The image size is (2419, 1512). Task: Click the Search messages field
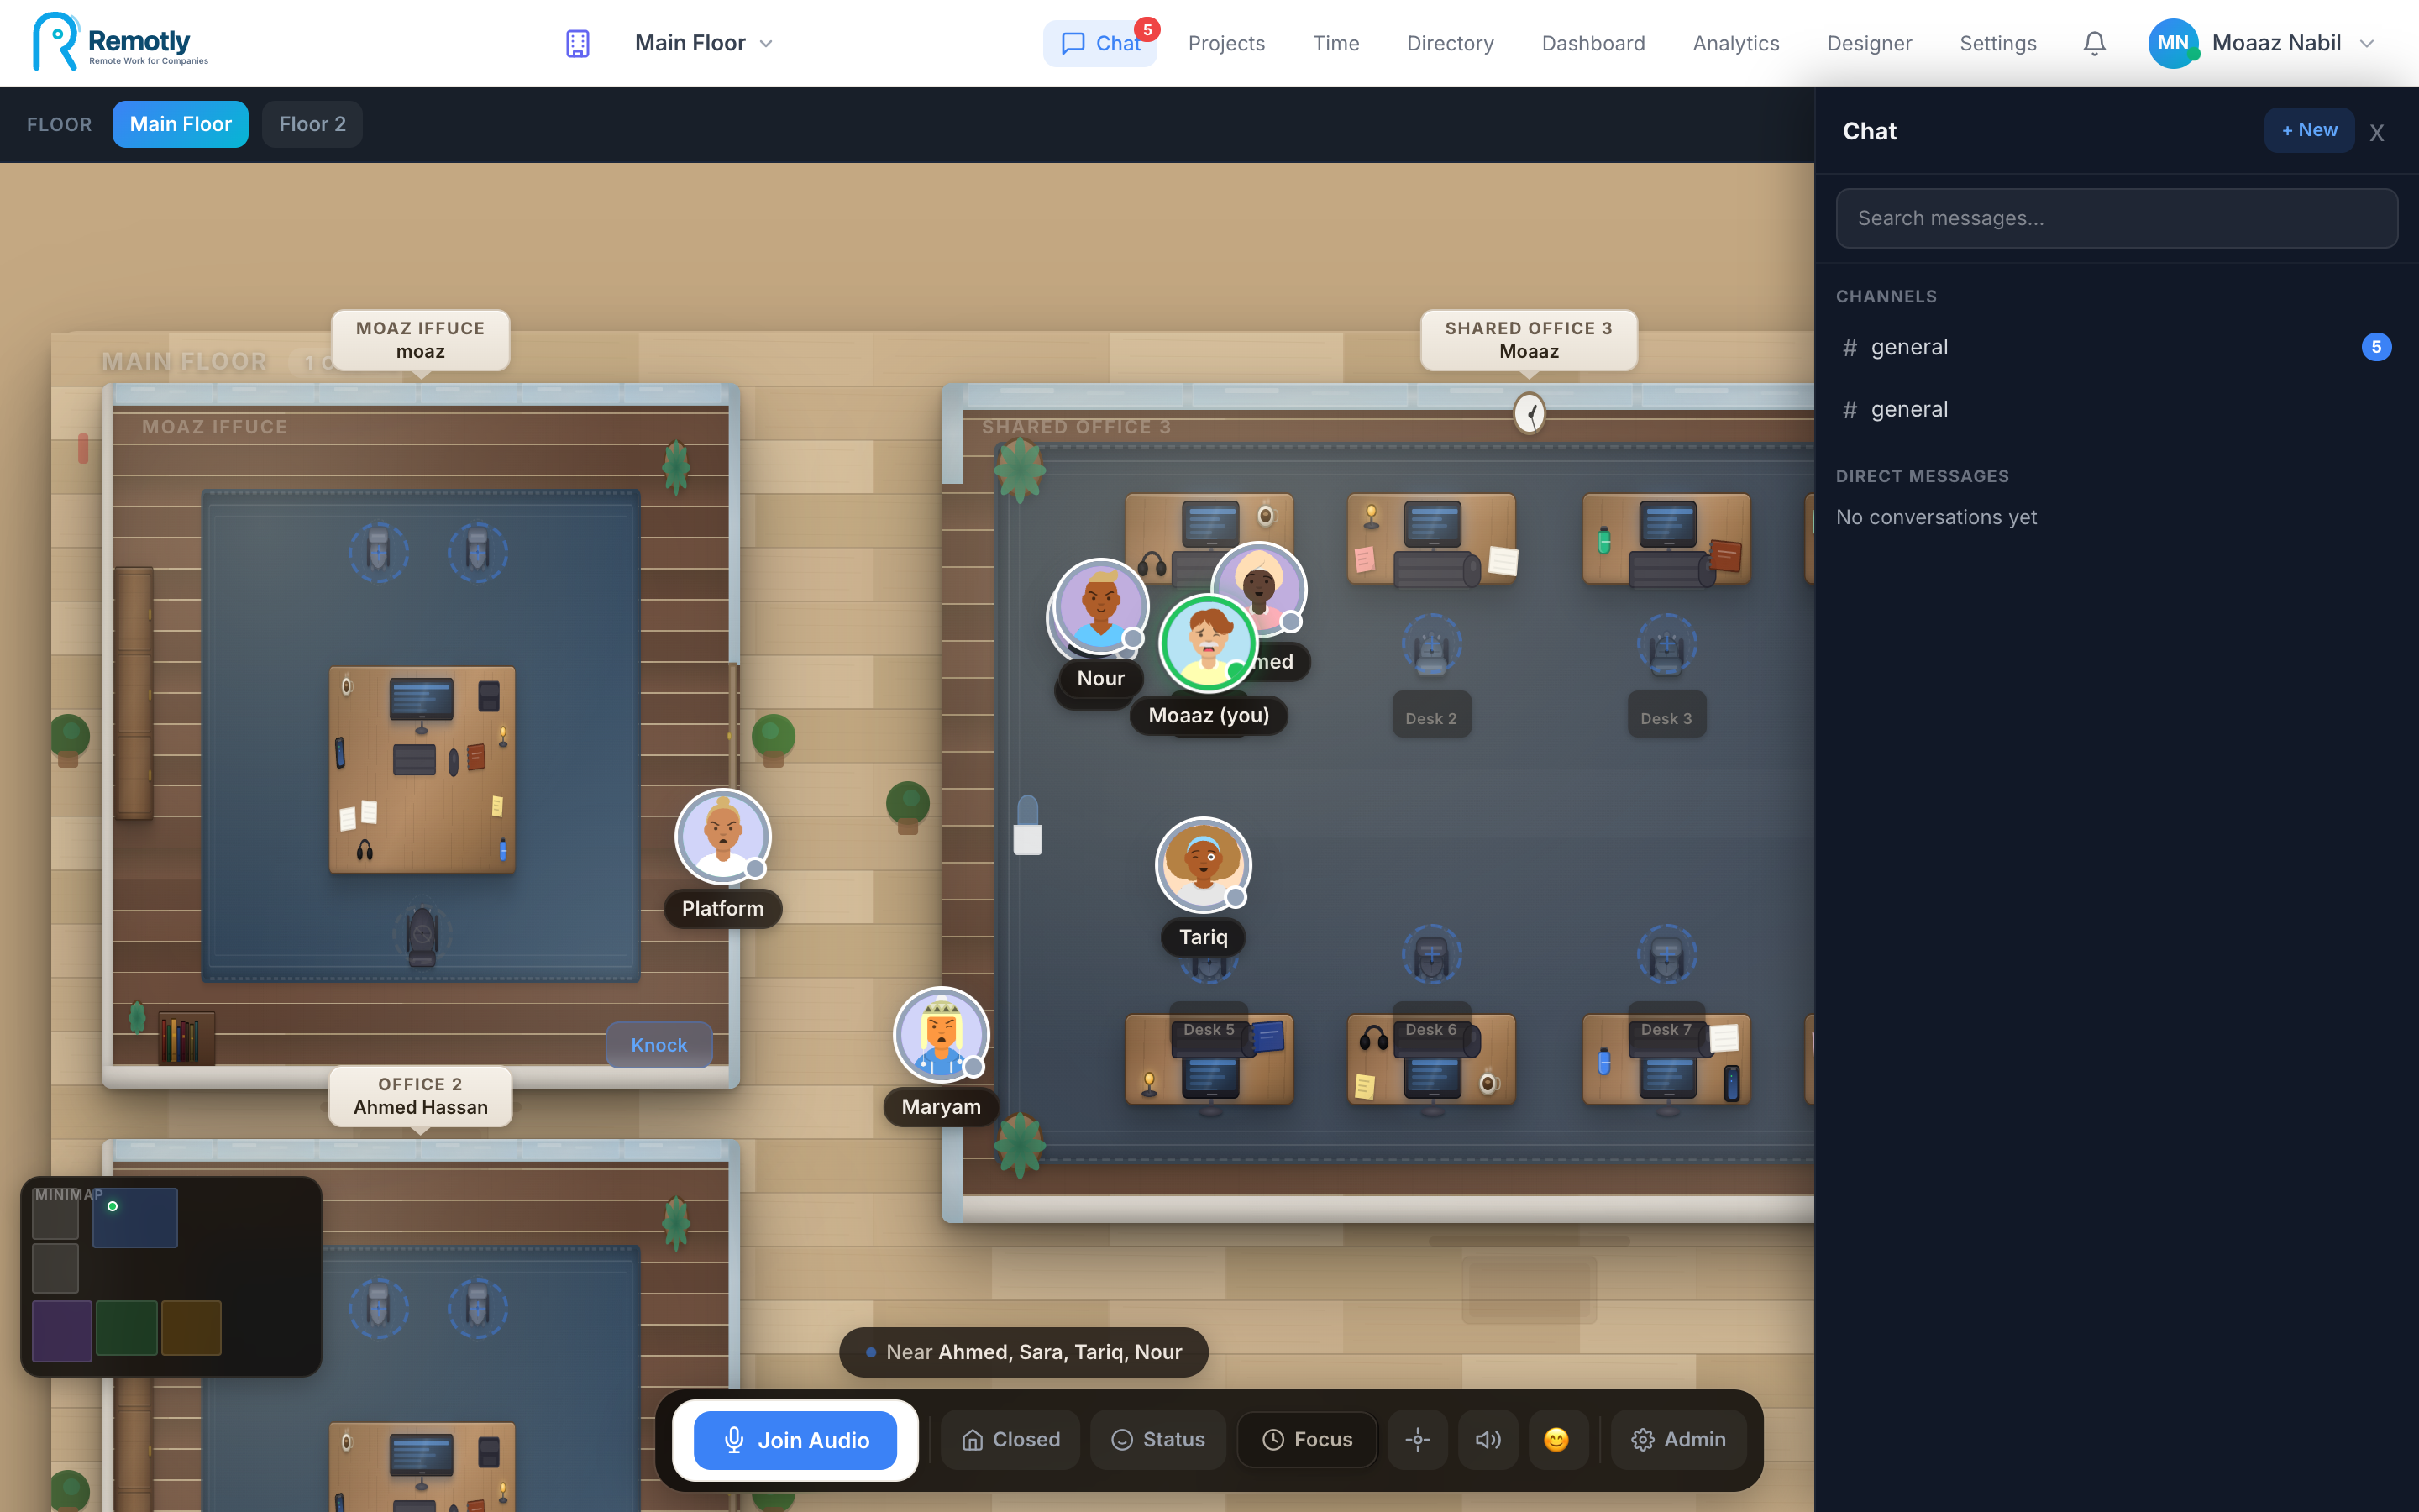point(2116,218)
